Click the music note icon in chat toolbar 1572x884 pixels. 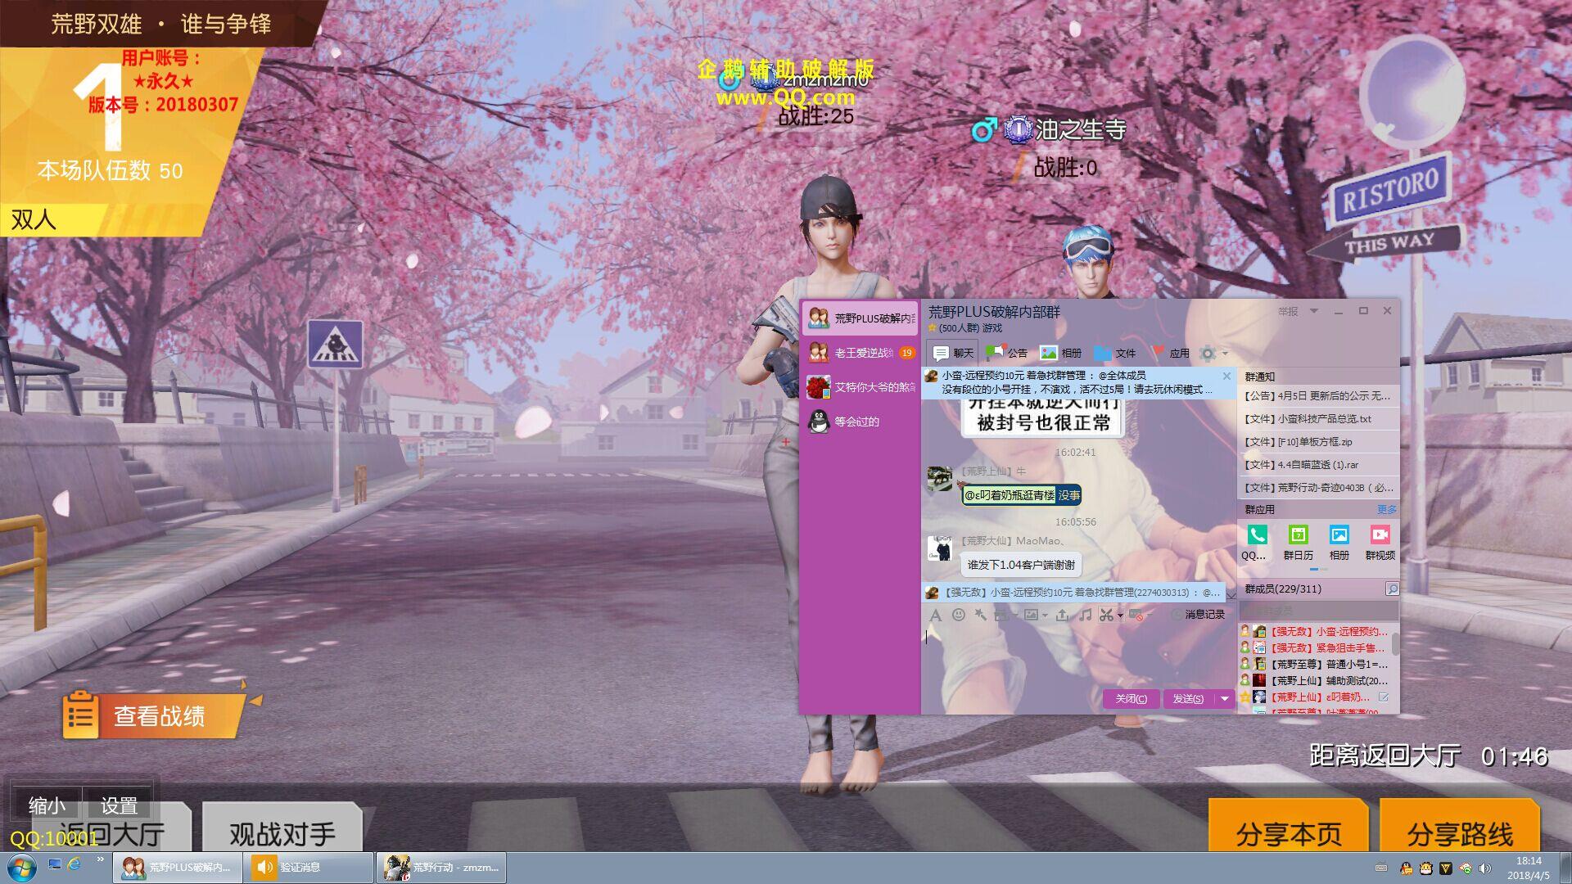pyautogui.click(x=1085, y=615)
